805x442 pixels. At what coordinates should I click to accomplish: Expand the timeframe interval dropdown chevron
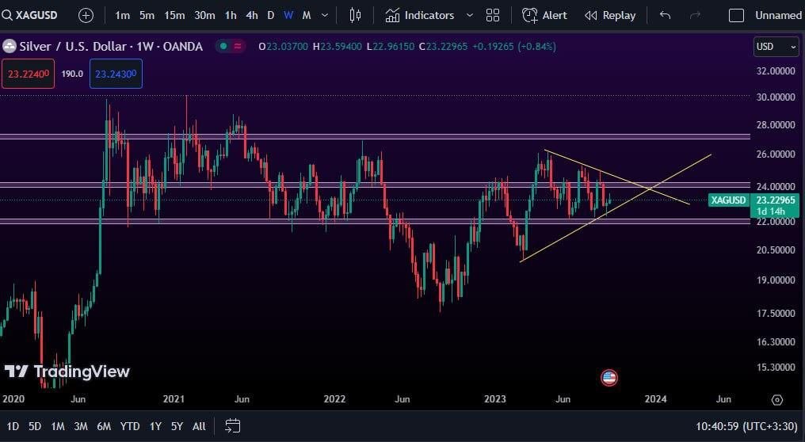(x=325, y=15)
